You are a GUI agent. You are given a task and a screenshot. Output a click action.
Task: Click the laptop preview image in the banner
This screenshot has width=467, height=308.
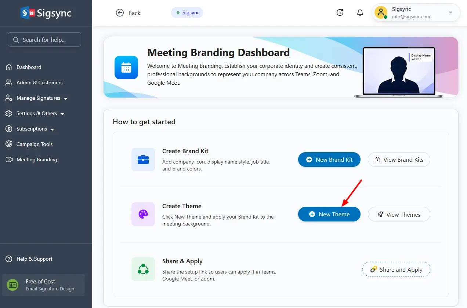[399, 72]
